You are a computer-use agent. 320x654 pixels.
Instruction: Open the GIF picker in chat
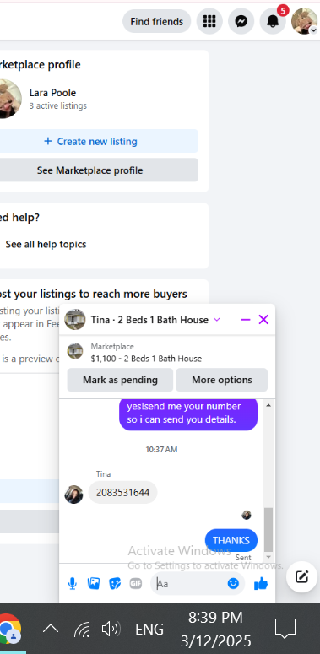pyautogui.click(x=136, y=583)
